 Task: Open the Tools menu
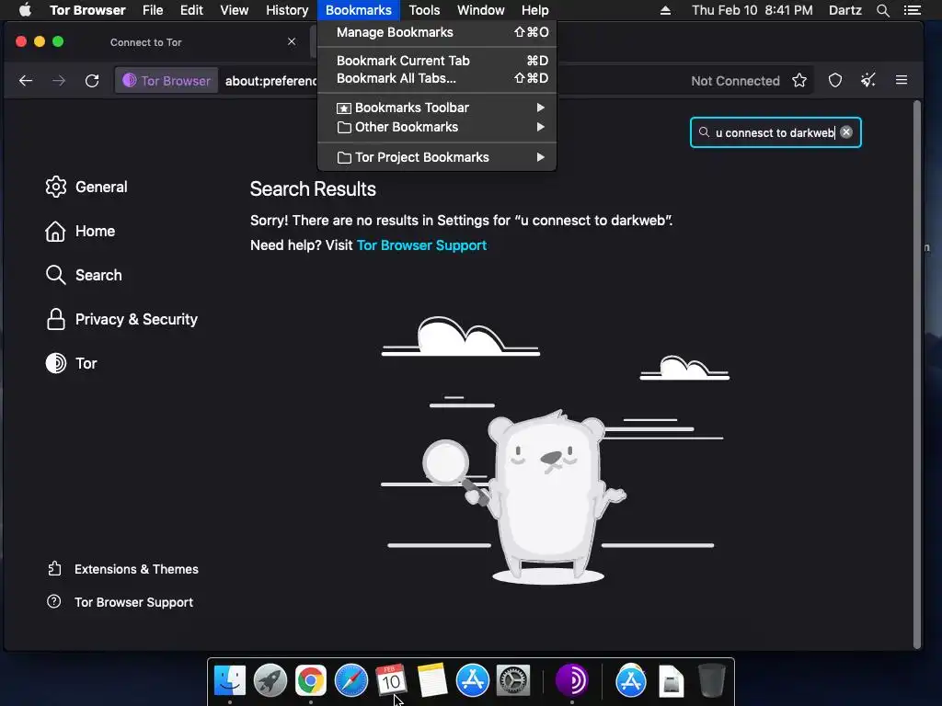(x=424, y=10)
